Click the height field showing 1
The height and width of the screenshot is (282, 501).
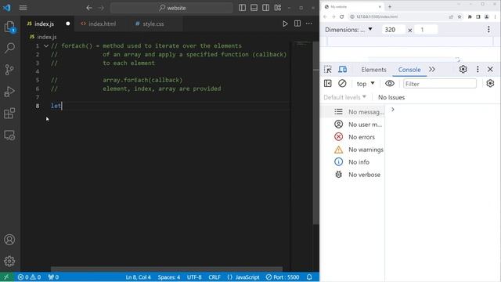pos(426,30)
